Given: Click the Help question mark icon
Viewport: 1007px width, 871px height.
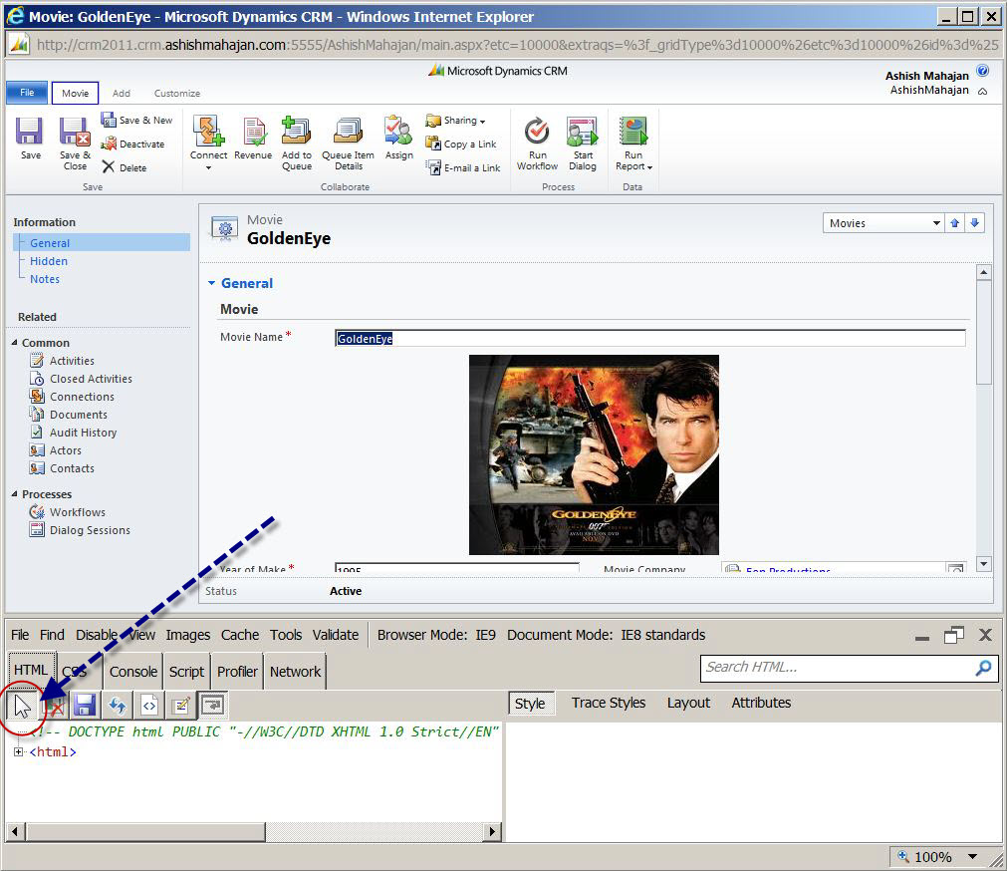Looking at the screenshot, I should click(x=982, y=70).
